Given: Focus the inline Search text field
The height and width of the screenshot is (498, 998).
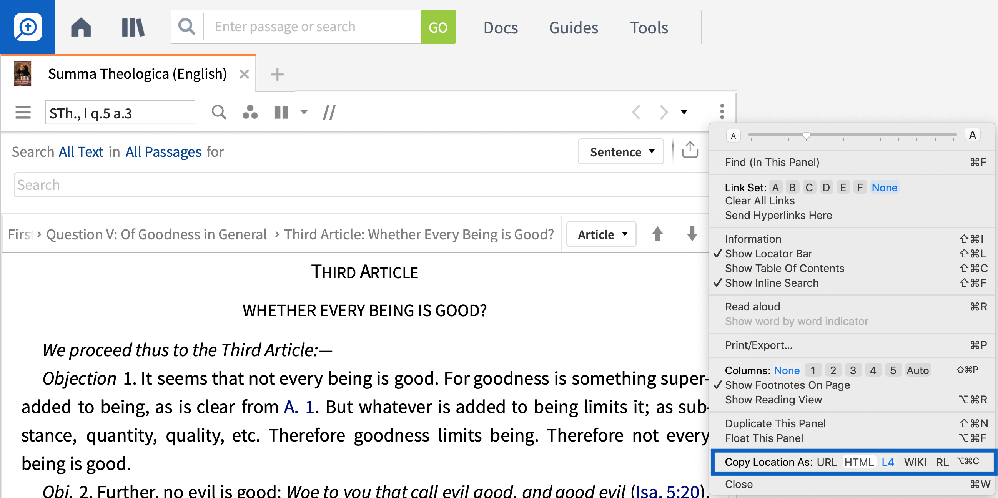Looking at the screenshot, I should tap(361, 185).
